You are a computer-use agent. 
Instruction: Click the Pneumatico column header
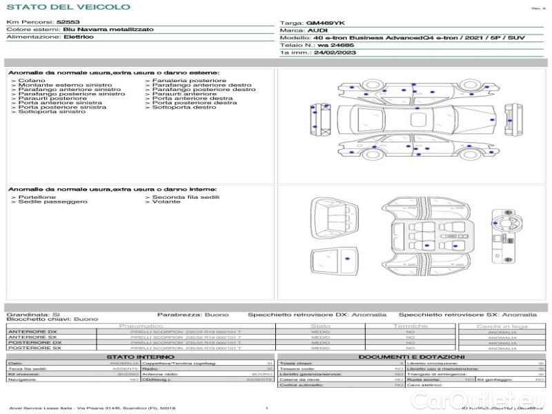pyautogui.click(x=141, y=326)
